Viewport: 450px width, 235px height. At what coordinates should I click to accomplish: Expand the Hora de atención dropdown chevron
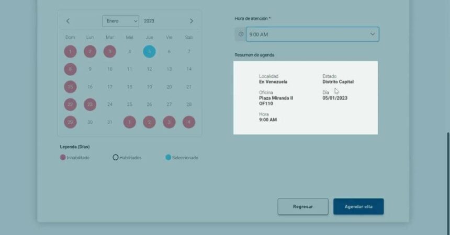[373, 34]
